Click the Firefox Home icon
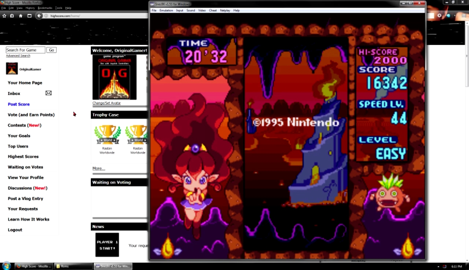469x270 pixels. 21,16
